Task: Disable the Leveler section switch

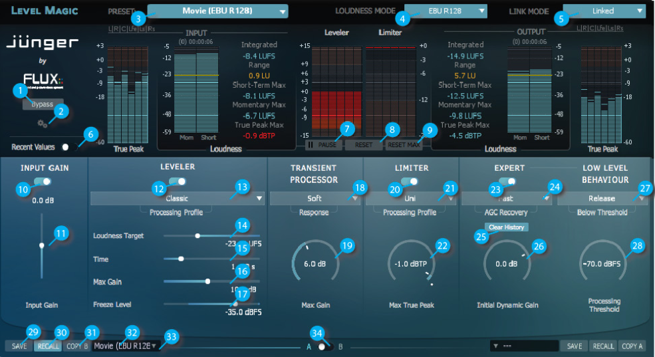Action: click(177, 181)
